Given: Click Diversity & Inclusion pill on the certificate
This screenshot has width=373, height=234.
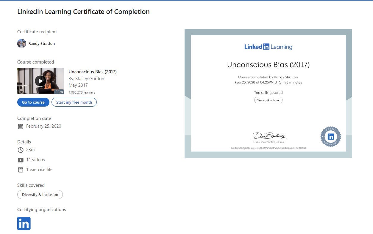Looking at the screenshot, I should (x=268, y=100).
